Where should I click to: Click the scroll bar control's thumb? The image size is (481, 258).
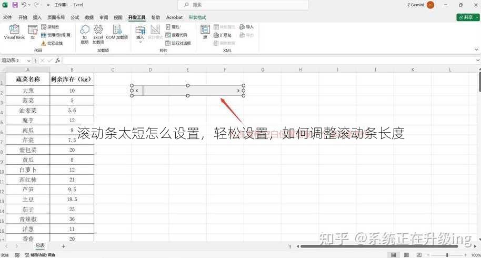click(143, 91)
